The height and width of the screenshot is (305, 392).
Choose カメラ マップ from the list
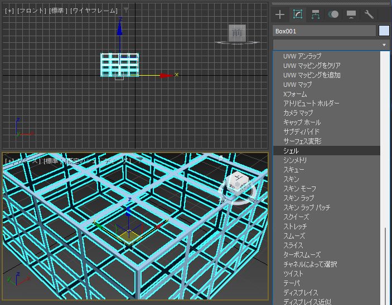(298, 113)
